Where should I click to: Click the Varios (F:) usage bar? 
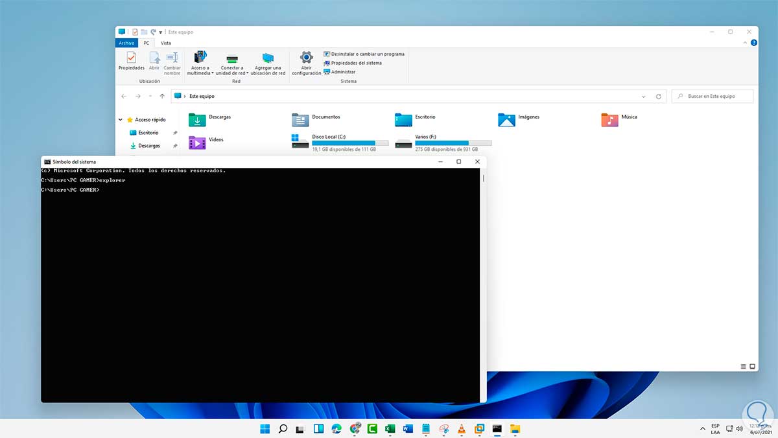click(x=453, y=143)
